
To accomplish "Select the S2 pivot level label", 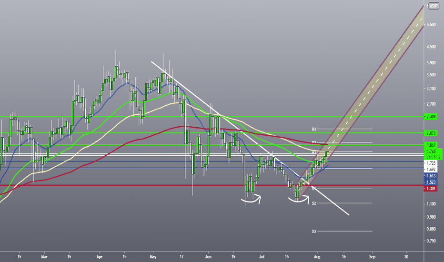I will click(314, 203).
